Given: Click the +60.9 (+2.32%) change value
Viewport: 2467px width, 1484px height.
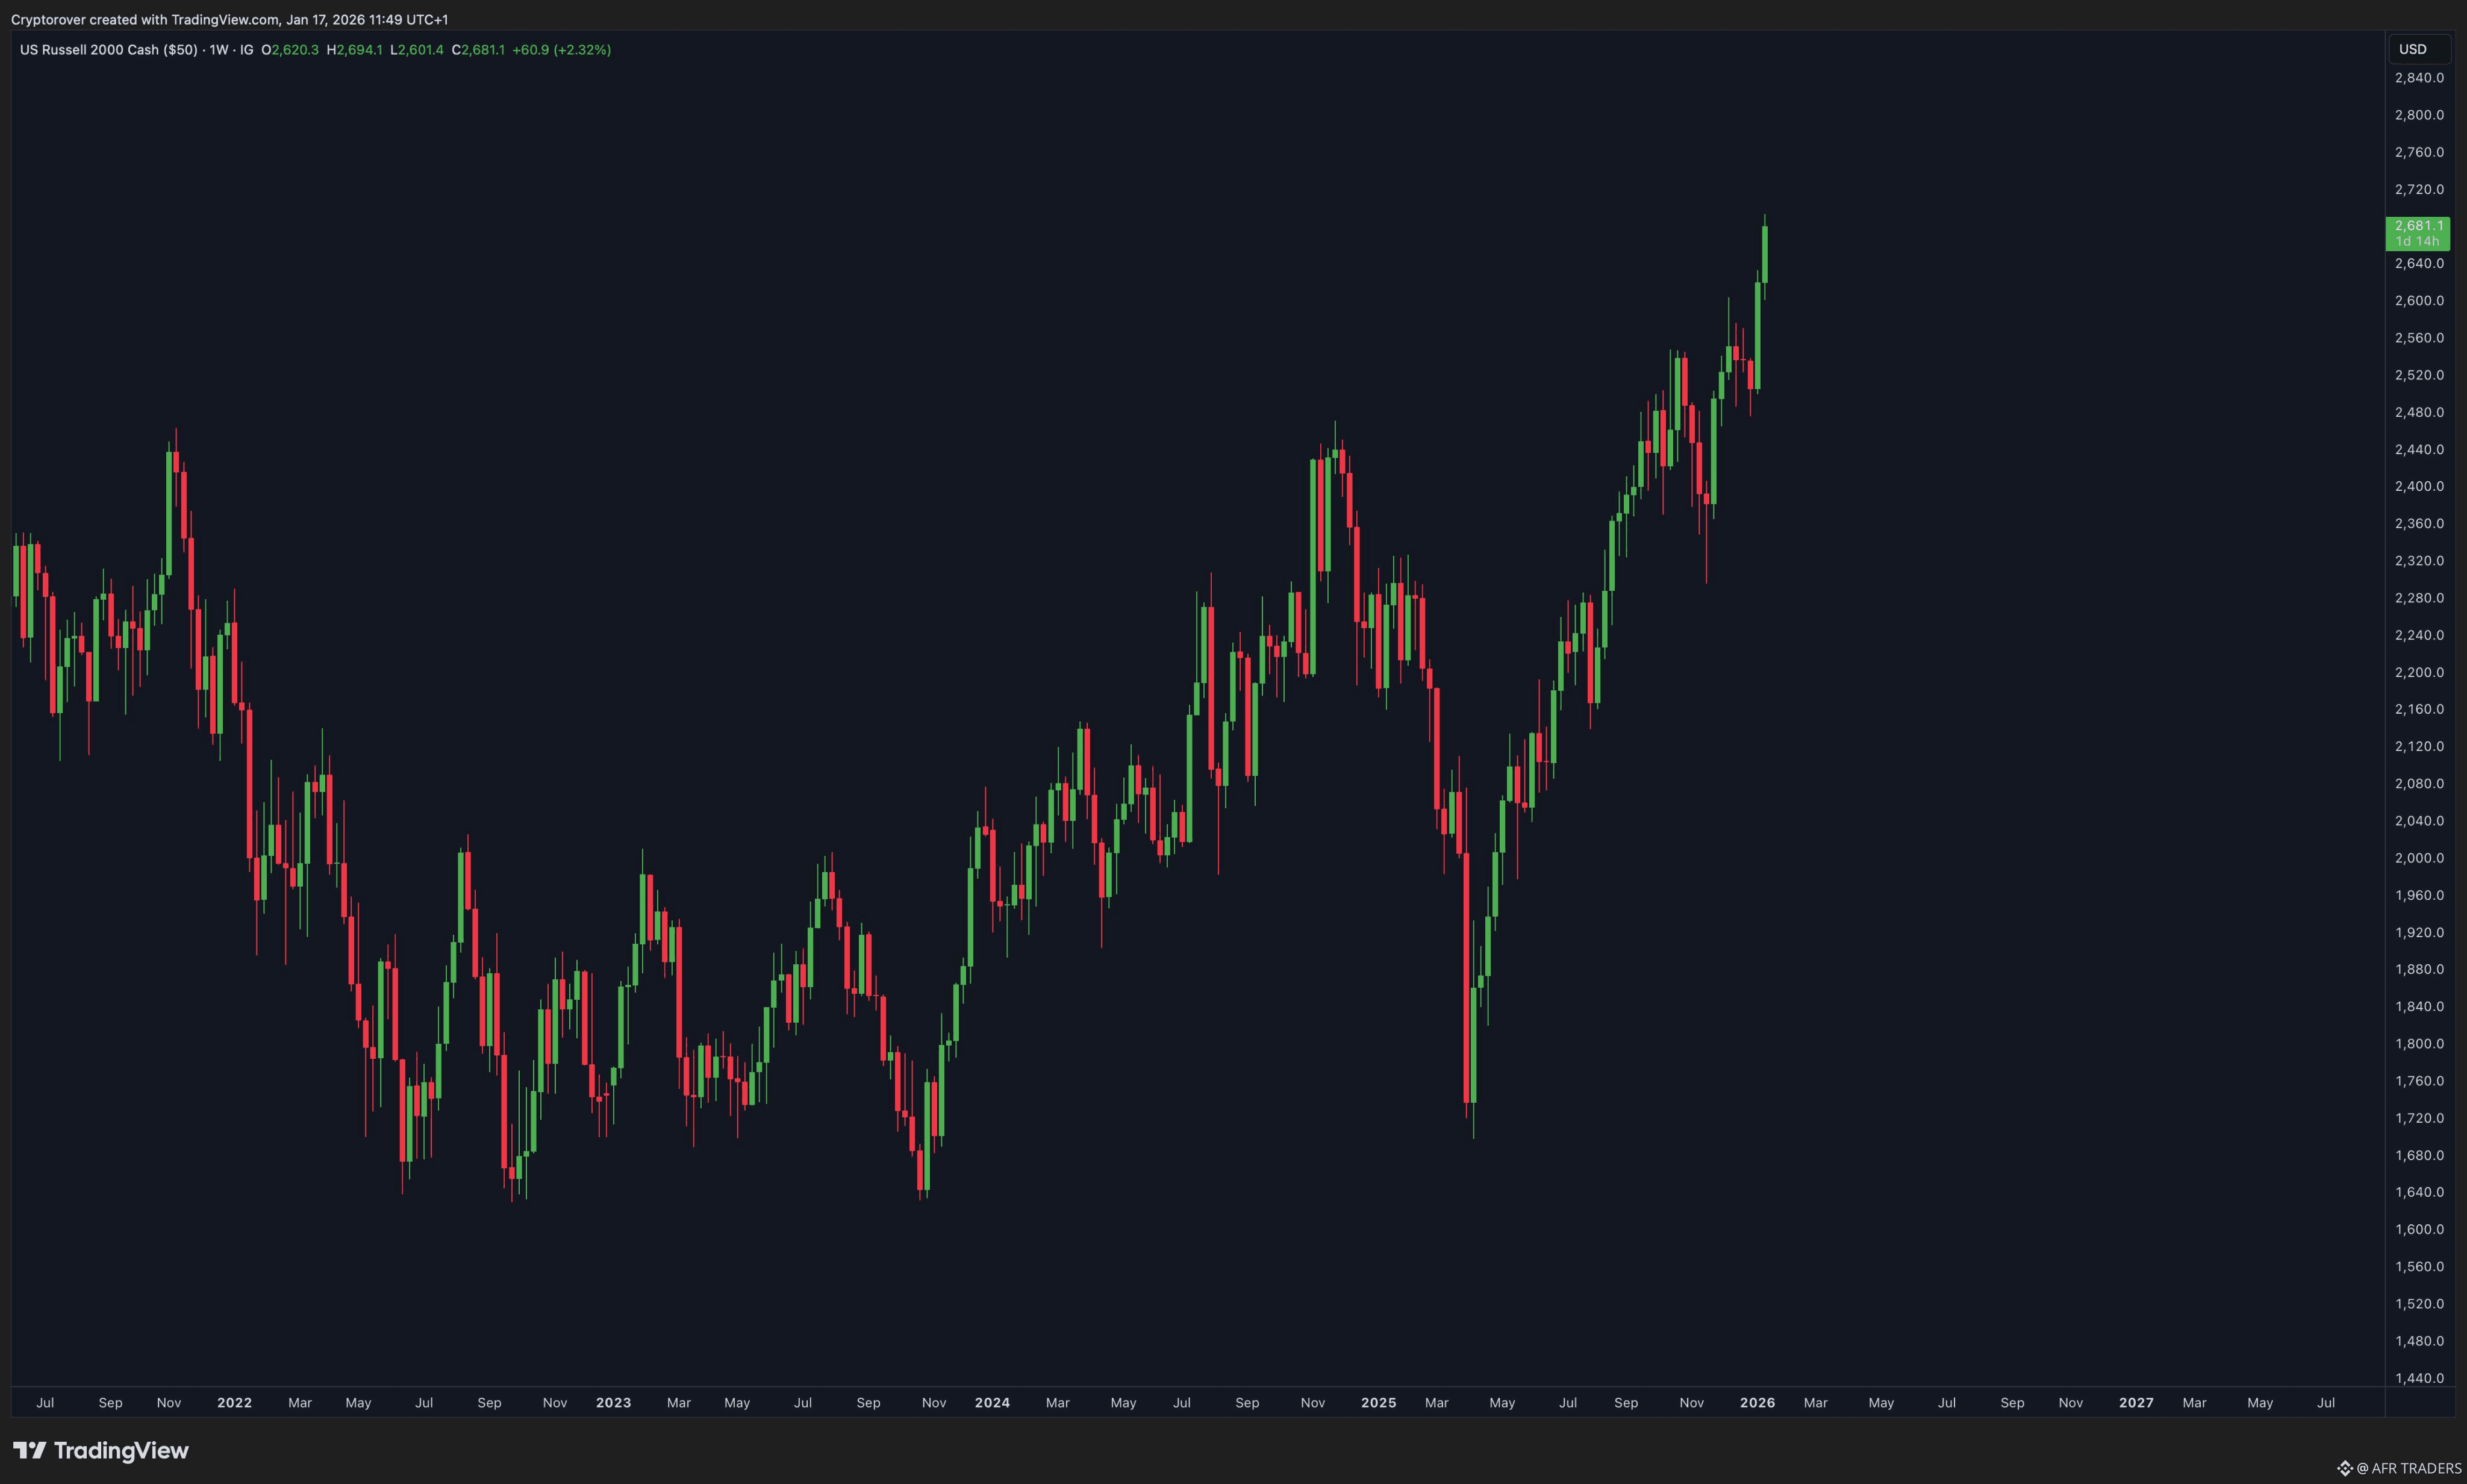Looking at the screenshot, I should click(561, 49).
